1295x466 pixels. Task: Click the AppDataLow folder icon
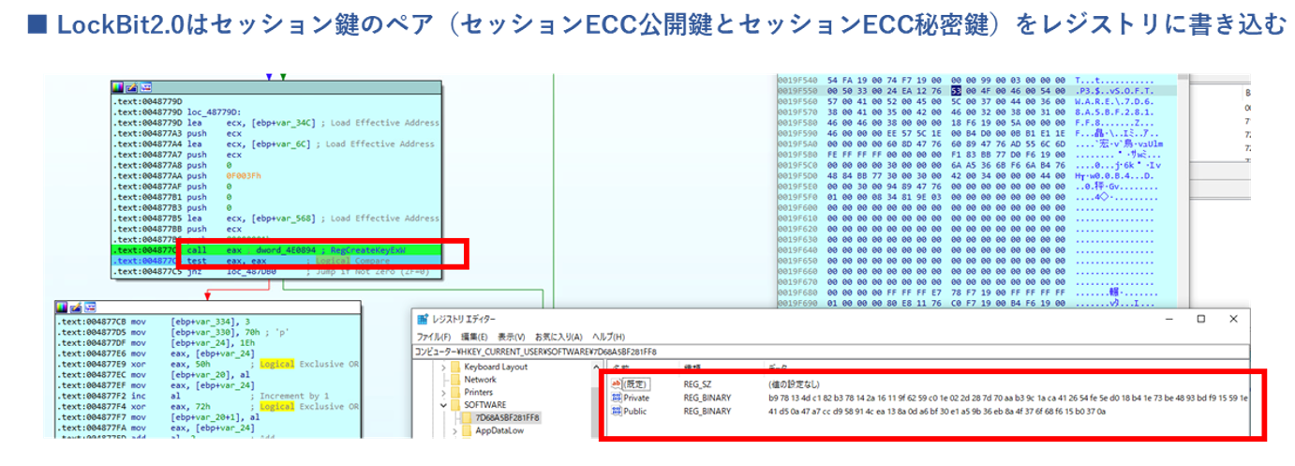(x=468, y=430)
